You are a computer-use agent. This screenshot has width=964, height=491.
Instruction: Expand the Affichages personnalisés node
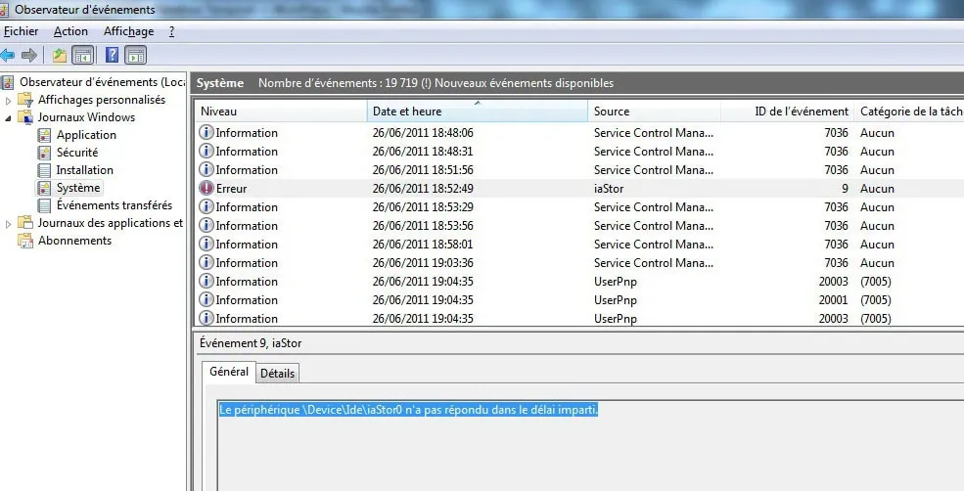click(x=9, y=100)
